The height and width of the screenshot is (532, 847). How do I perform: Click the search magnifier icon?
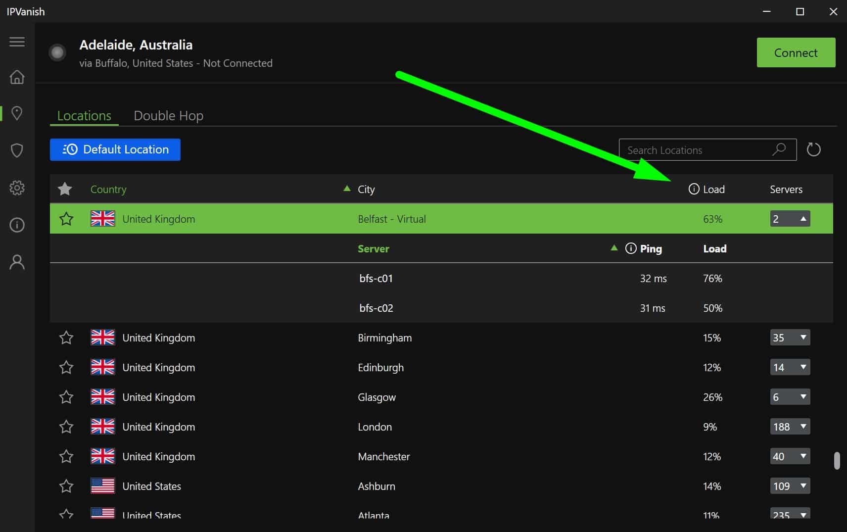click(779, 149)
